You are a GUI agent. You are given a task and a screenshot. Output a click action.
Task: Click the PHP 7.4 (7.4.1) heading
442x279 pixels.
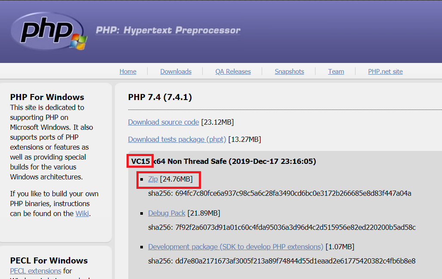pyautogui.click(x=160, y=97)
